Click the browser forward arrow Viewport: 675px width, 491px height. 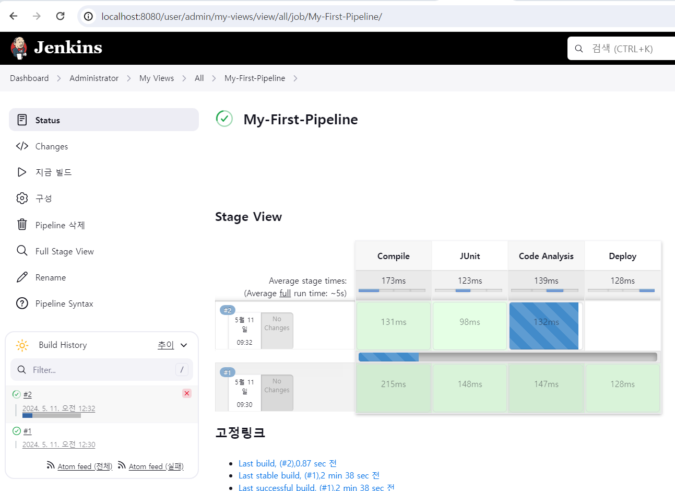pos(37,16)
